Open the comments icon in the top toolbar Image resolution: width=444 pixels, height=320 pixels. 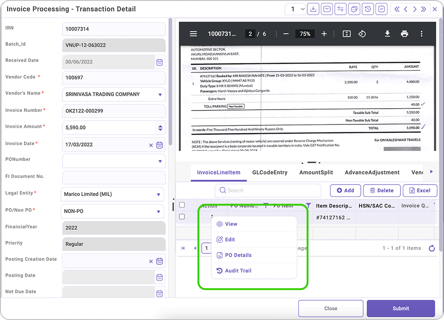coord(354,9)
